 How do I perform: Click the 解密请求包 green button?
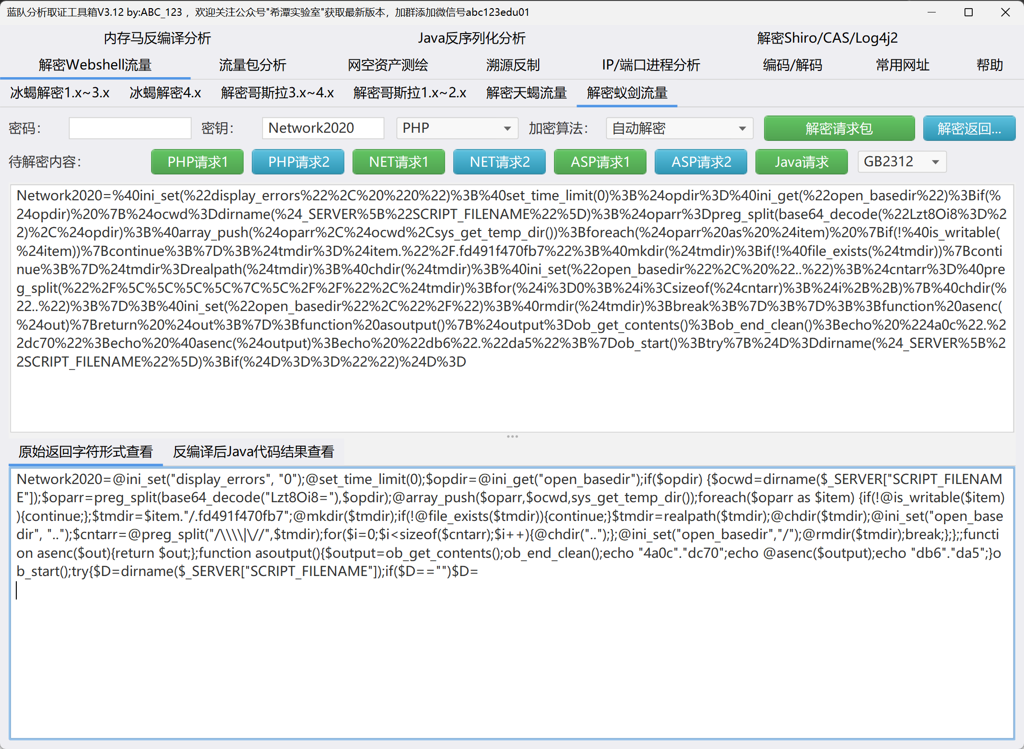point(839,128)
